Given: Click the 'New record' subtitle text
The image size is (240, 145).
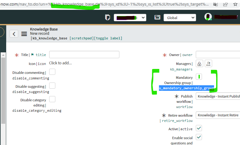Looking at the screenshot, I should [40, 33].
